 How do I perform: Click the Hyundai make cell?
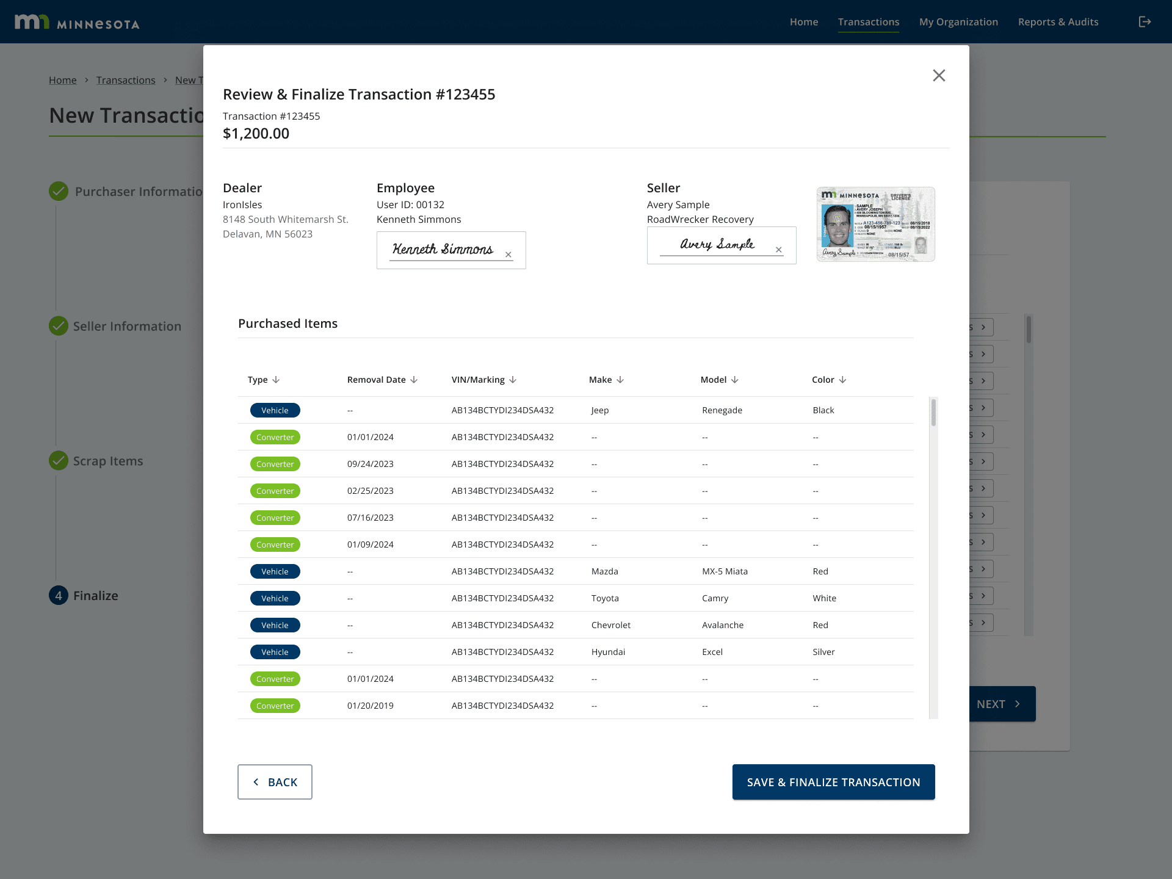pos(609,652)
